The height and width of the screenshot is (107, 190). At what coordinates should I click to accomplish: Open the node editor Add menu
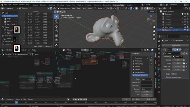point(29,50)
